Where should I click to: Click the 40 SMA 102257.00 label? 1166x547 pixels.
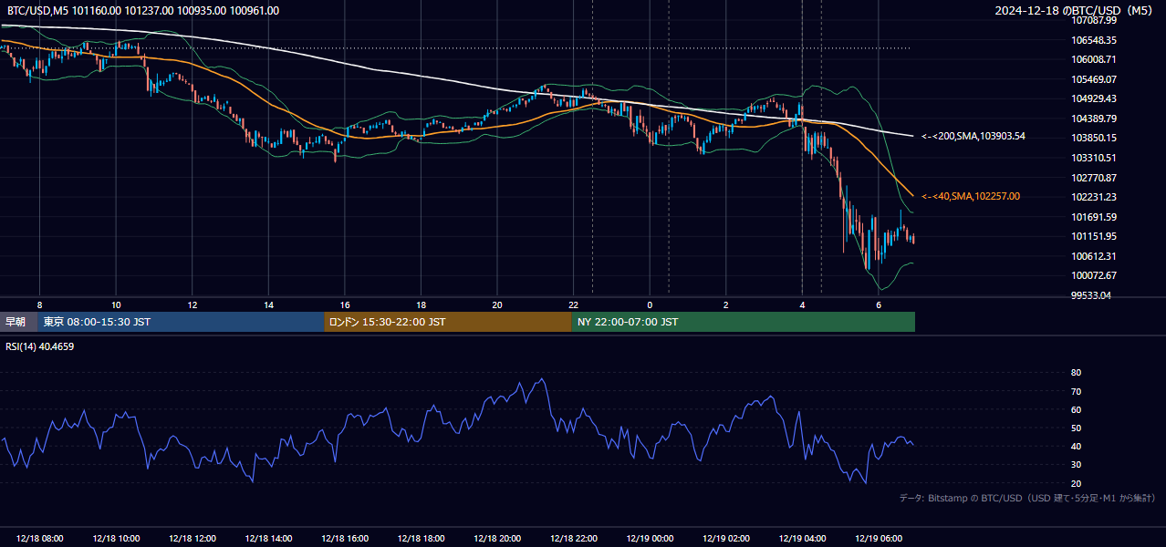coord(971,196)
